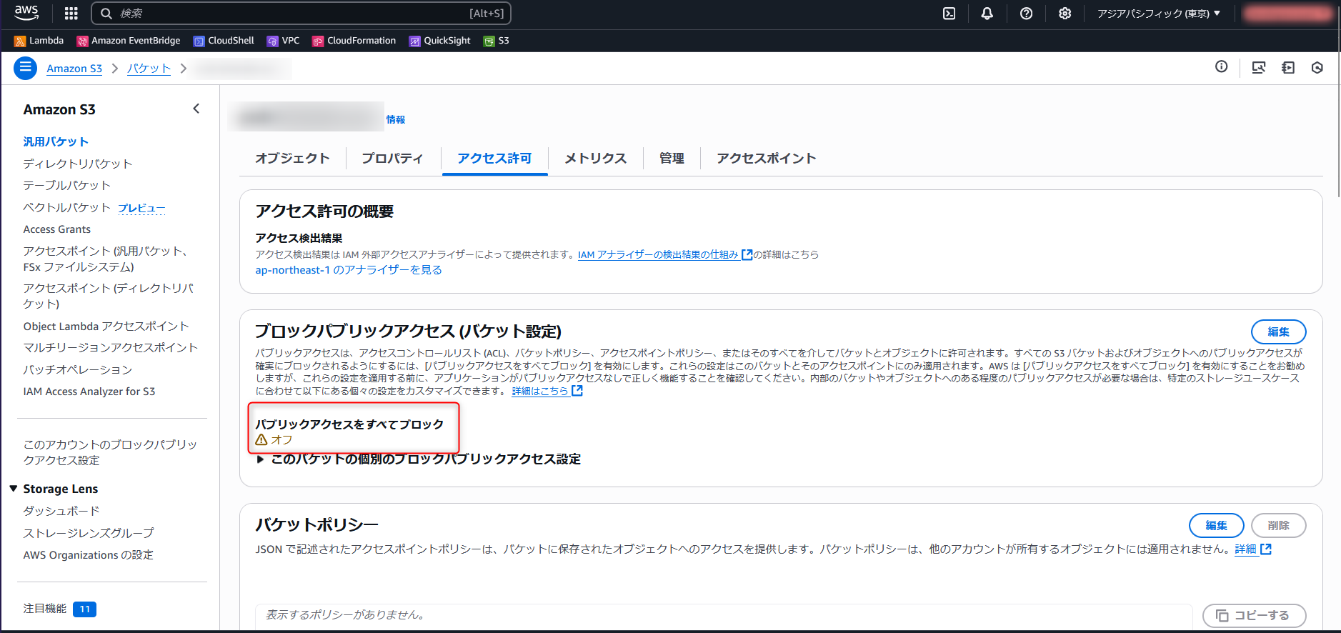Image resolution: width=1341 pixels, height=633 pixels.
Task: Switch to the プロパティ tab
Action: coord(392,158)
